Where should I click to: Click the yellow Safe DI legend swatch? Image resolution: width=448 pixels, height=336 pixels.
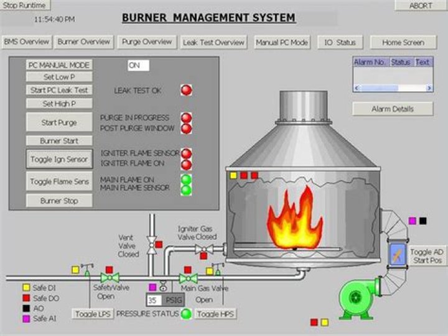click(26, 287)
